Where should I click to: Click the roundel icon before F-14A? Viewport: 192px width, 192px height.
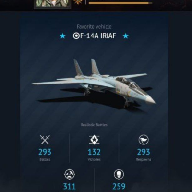point(76,36)
